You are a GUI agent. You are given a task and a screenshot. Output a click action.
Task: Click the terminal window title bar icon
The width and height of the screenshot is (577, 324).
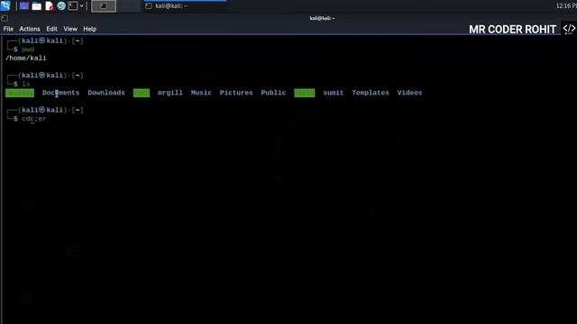[x=5, y=18]
